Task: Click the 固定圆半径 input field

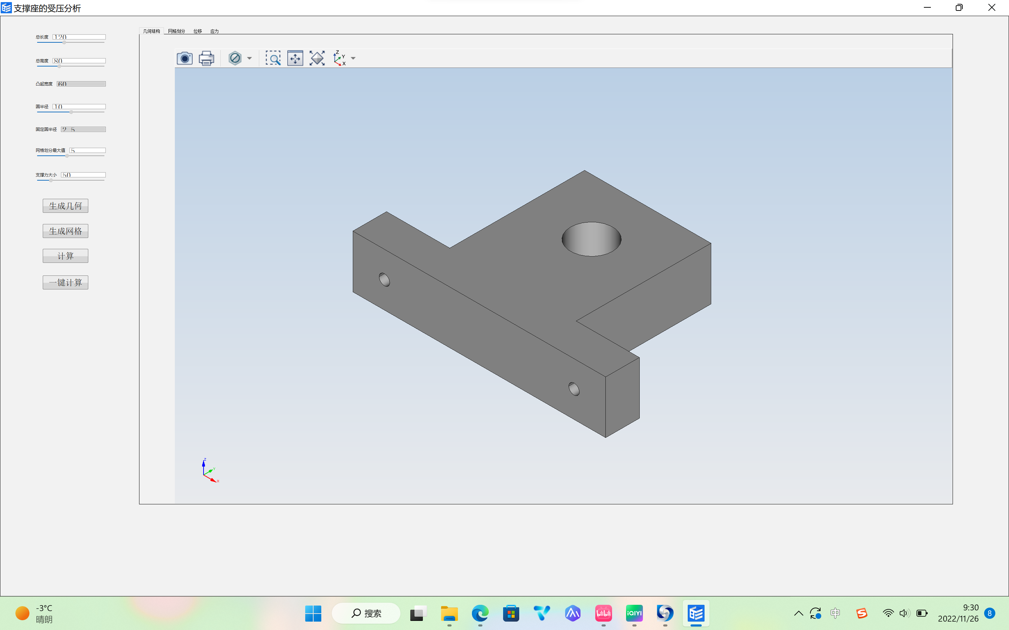Action: [x=83, y=129]
